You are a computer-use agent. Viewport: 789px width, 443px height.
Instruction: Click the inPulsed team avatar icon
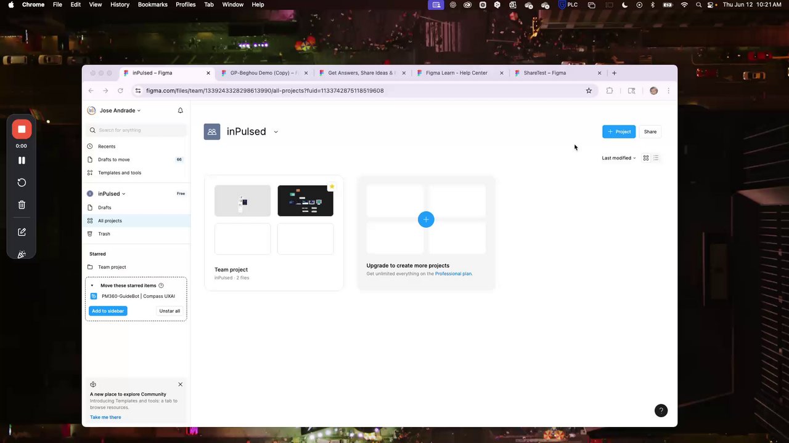click(212, 132)
